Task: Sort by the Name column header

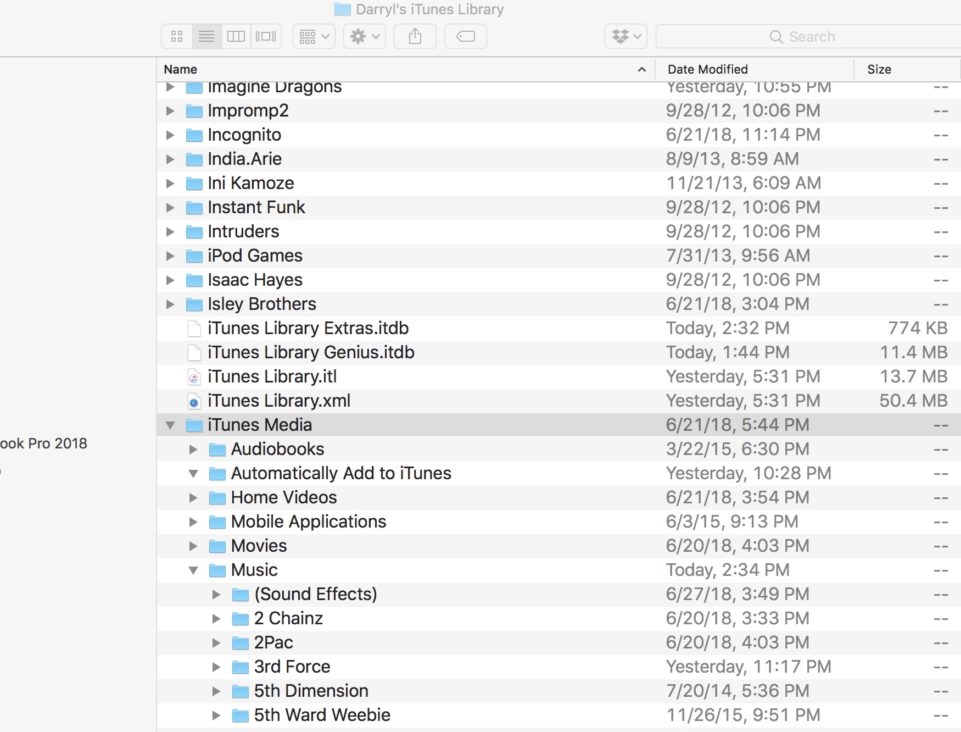Action: coord(406,69)
